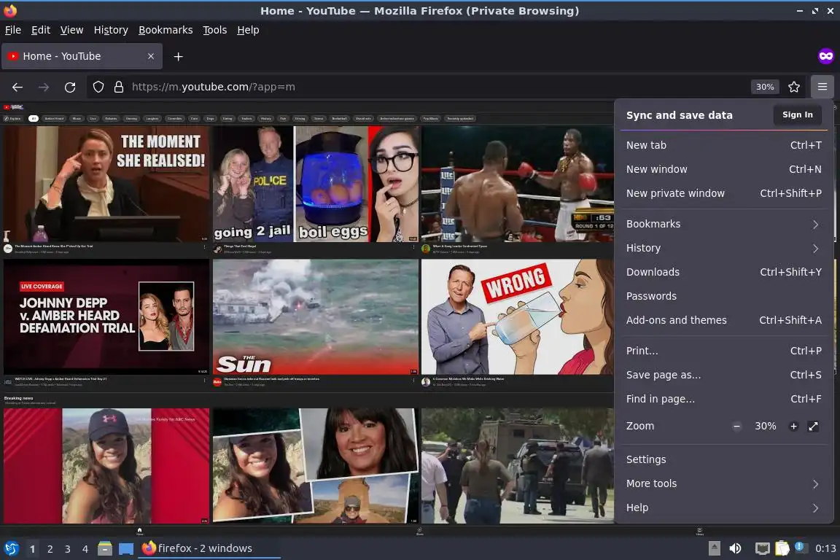Expand the History submenu in the application menu
Image resolution: width=840 pixels, height=560 pixels.
tap(723, 248)
